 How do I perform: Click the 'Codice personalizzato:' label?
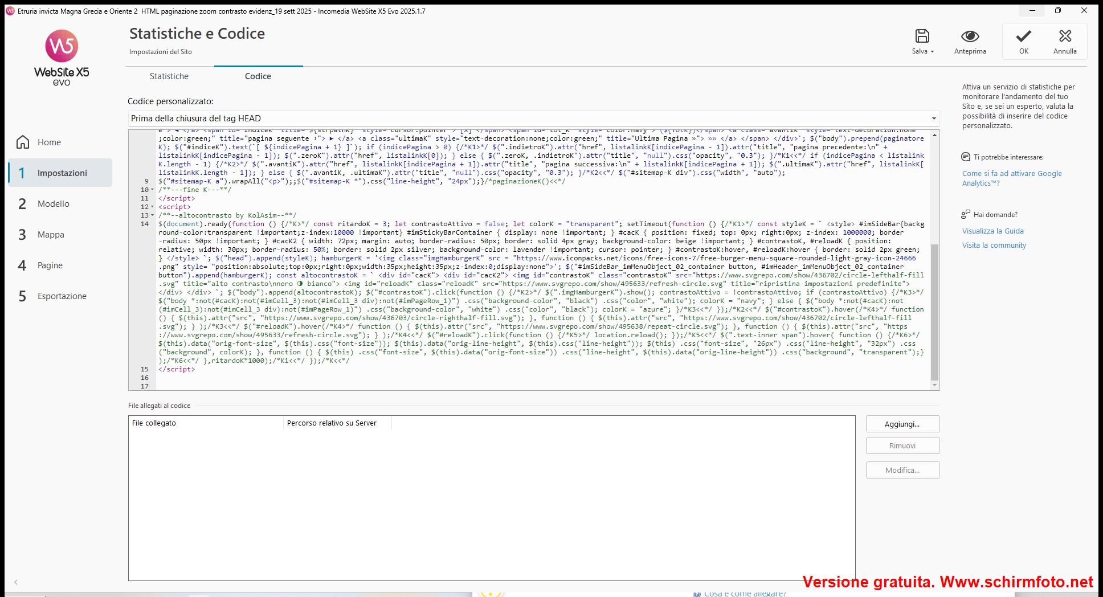[x=170, y=101]
